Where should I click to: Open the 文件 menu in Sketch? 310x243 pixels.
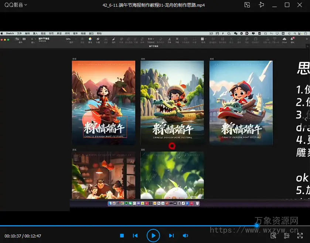(19, 33)
